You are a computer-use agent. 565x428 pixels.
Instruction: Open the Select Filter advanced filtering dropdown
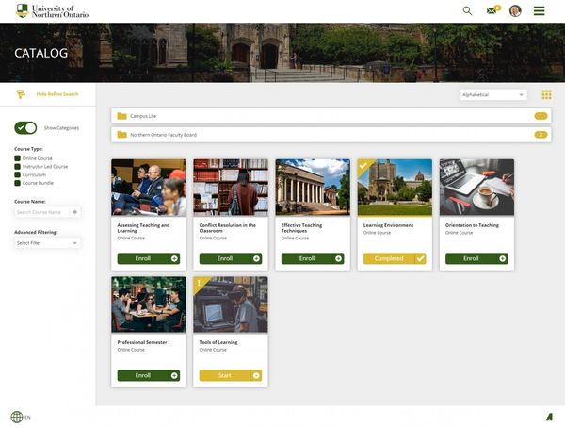pyautogui.click(x=48, y=243)
